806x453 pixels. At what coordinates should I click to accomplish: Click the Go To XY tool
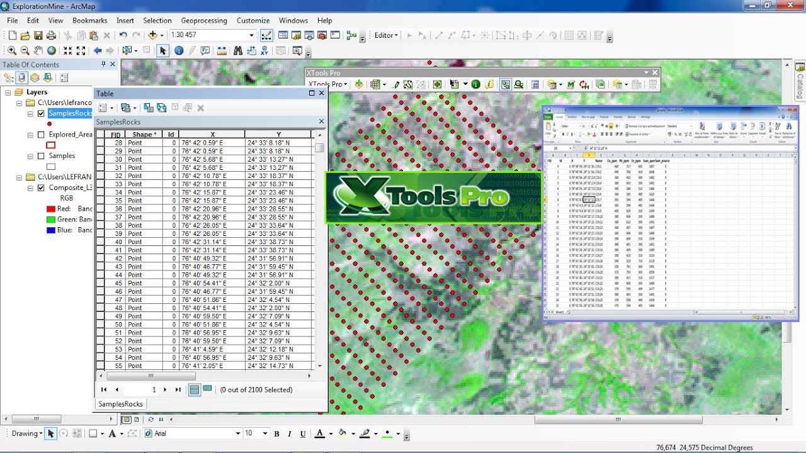(x=266, y=50)
